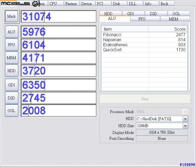
Task: Switch to the Feature tab
Action: (72, 3)
